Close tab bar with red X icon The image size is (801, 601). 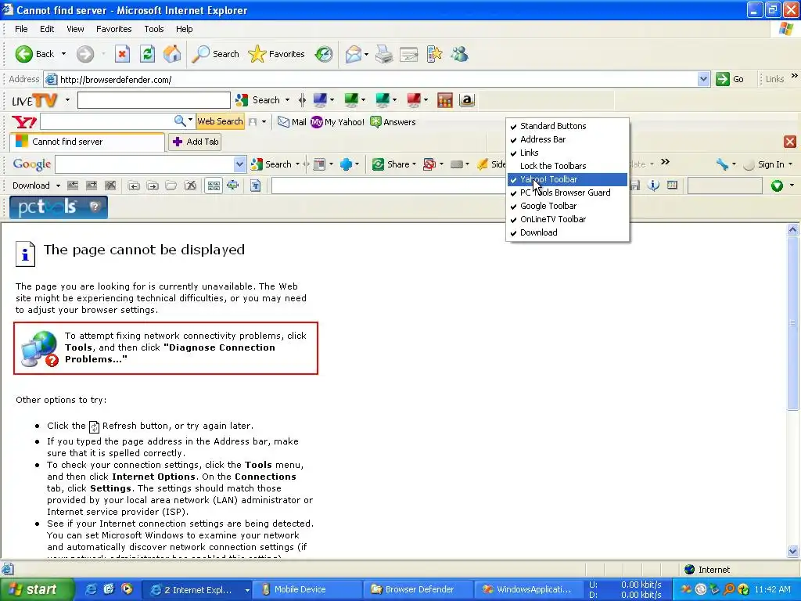pos(790,142)
